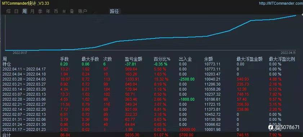
Task: Click the 路径 (path) tab
Action: (x=114, y=12)
